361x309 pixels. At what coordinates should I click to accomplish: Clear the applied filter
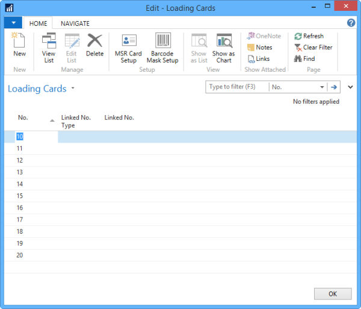tap(313, 48)
